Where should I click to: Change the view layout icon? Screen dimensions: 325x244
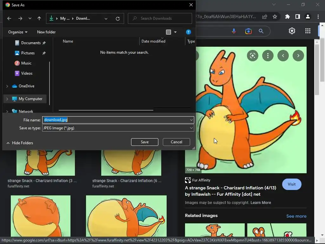(169, 32)
